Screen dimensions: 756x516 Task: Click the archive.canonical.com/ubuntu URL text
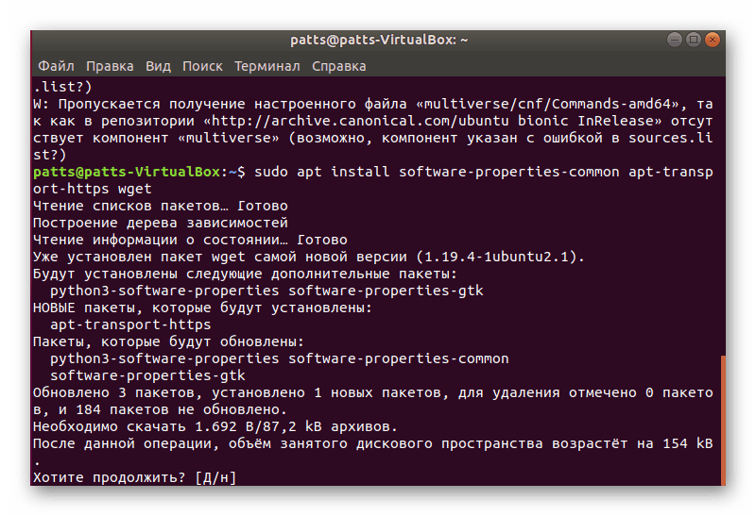(x=360, y=121)
